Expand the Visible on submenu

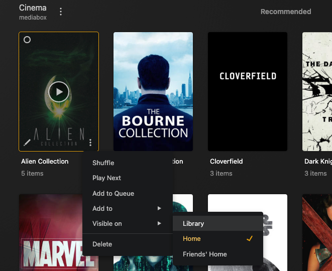pos(128,223)
